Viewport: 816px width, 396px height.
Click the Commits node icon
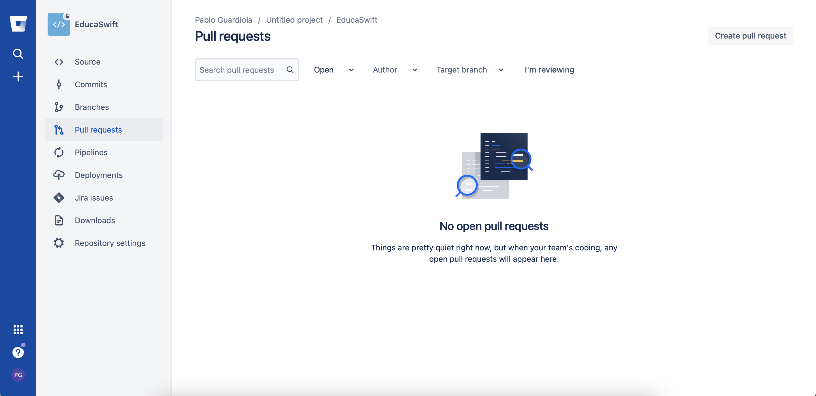coord(59,84)
